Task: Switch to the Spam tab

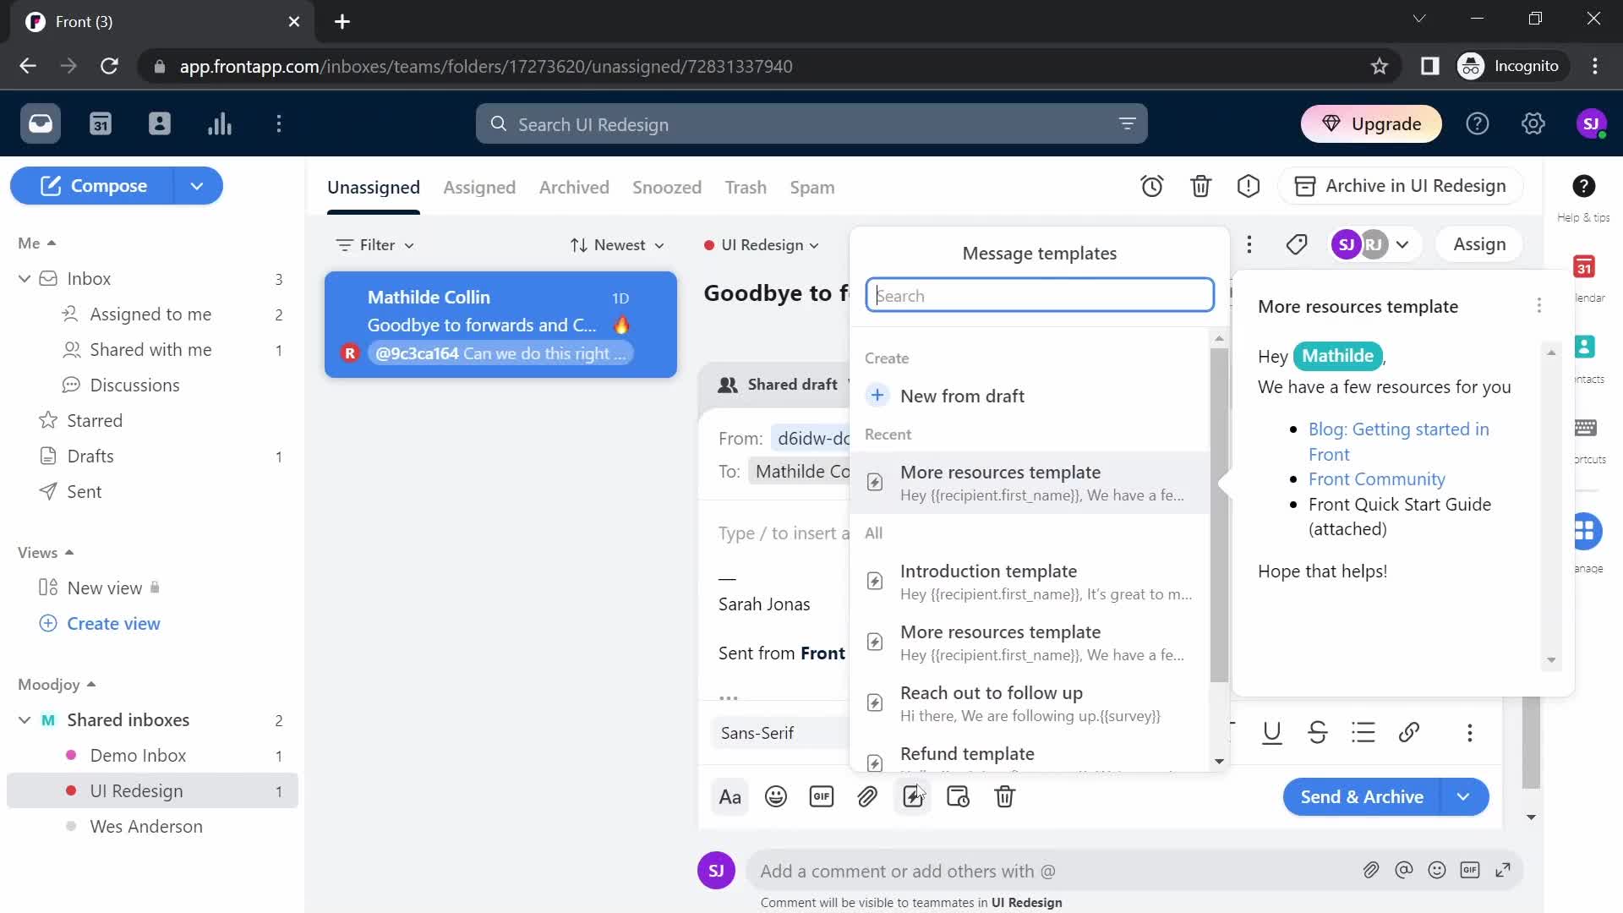Action: click(x=812, y=188)
